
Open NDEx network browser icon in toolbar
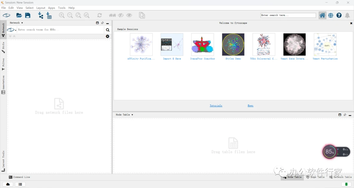point(6,15)
